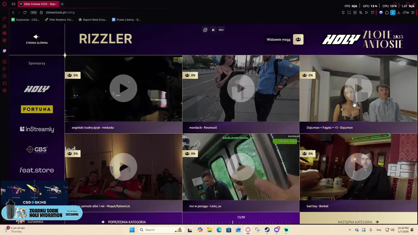Add page to bookmarks with heart icon
Viewport: 418px width, 235px height.
[x=372, y=12]
